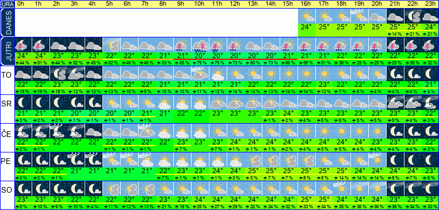Screen dimensions: 439x210
Task: Select the SR day label
Action: (x=7, y=104)
